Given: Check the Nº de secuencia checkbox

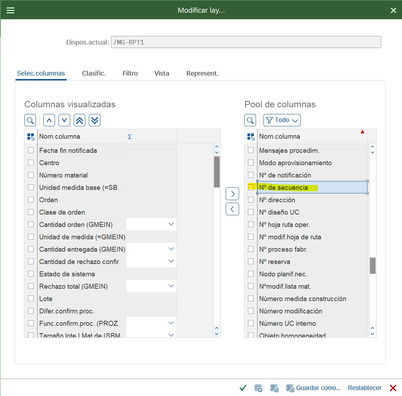Looking at the screenshot, I should pyautogui.click(x=251, y=187).
